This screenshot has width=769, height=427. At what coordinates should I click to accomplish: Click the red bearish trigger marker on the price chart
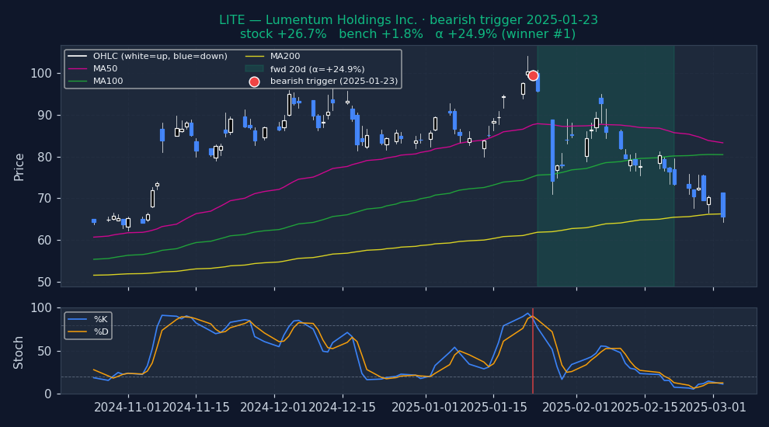point(533,75)
